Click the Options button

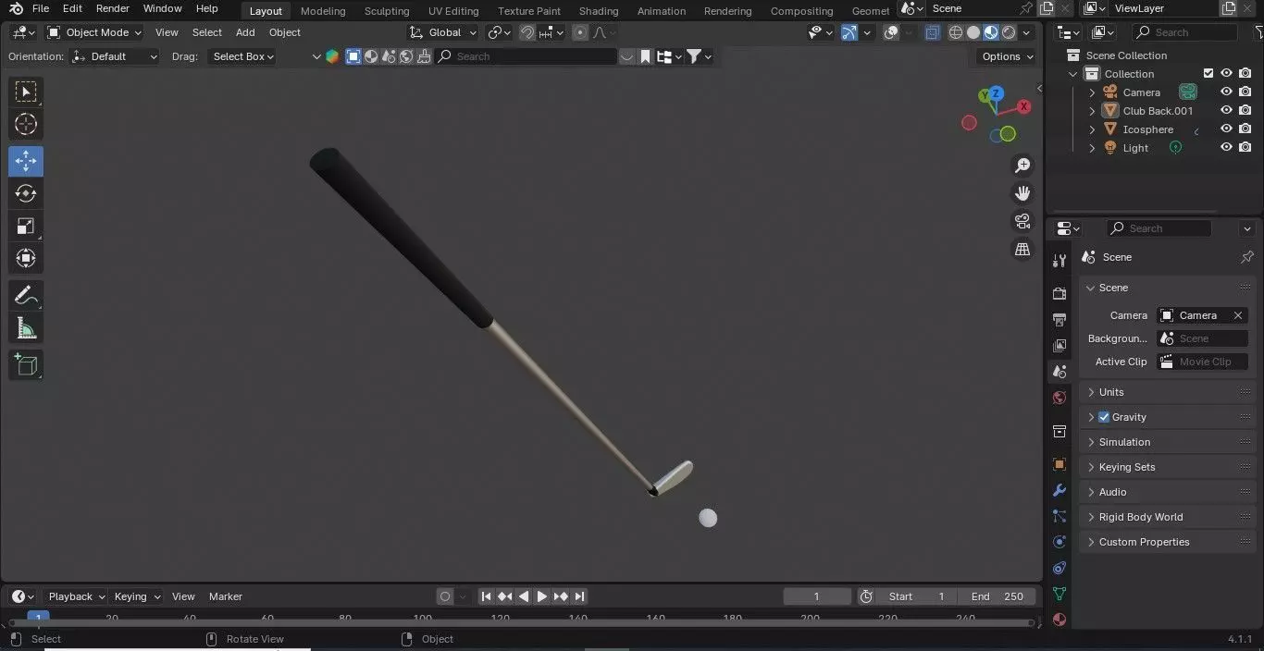pyautogui.click(x=1007, y=56)
